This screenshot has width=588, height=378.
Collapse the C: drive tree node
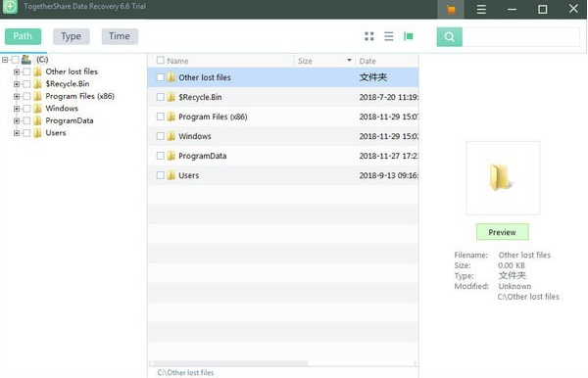[x=5, y=60]
